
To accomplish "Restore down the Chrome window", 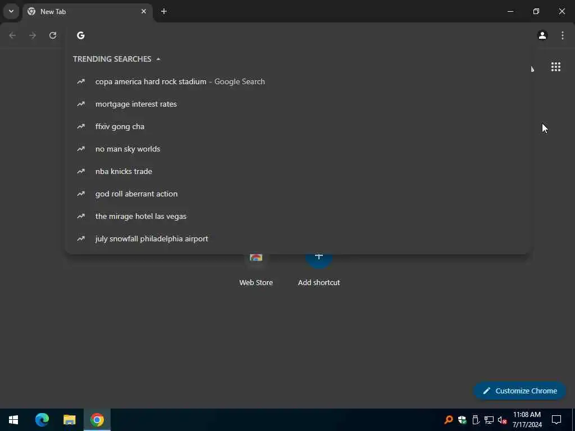I will click(536, 11).
